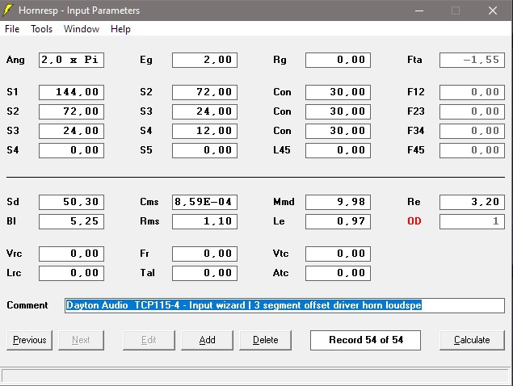Go to the Previous record

click(30, 340)
